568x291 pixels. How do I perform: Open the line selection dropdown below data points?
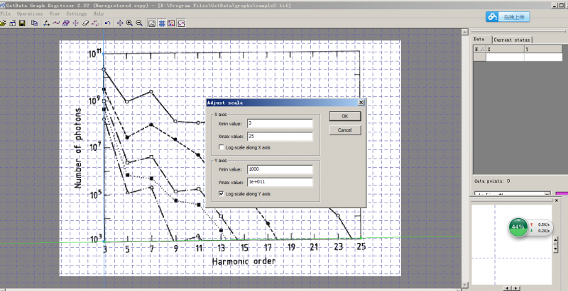[x=512, y=194]
